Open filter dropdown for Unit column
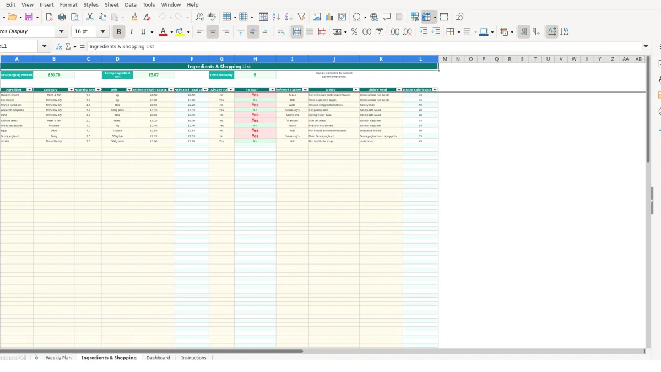661x372 pixels. [x=129, y=90]
